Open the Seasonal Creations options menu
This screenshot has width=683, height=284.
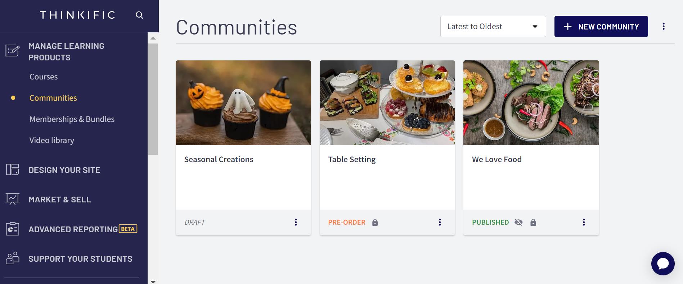(x=296, y=222)
